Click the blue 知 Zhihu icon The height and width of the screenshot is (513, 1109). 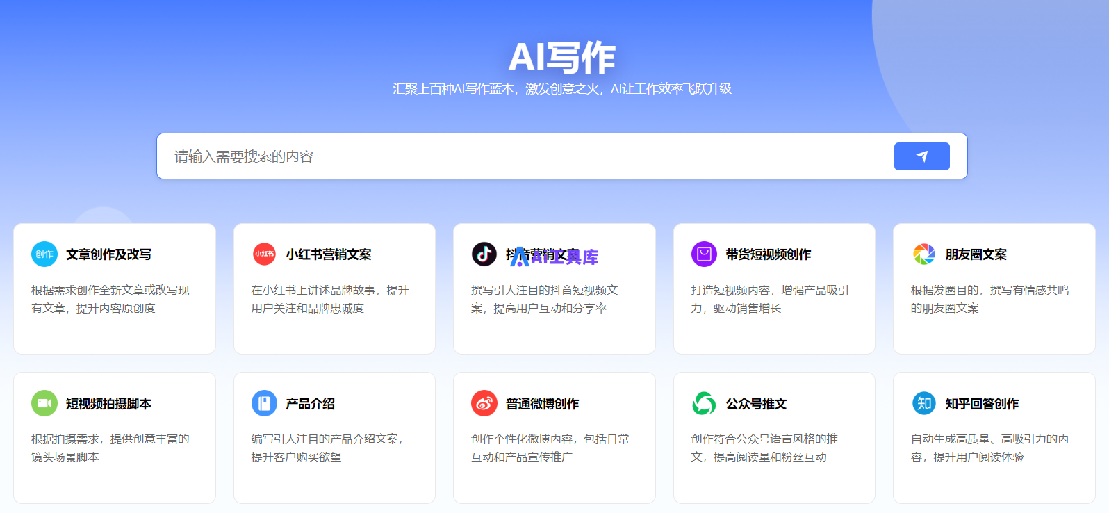(924, 403)
